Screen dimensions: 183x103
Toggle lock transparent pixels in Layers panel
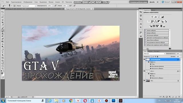151,57
